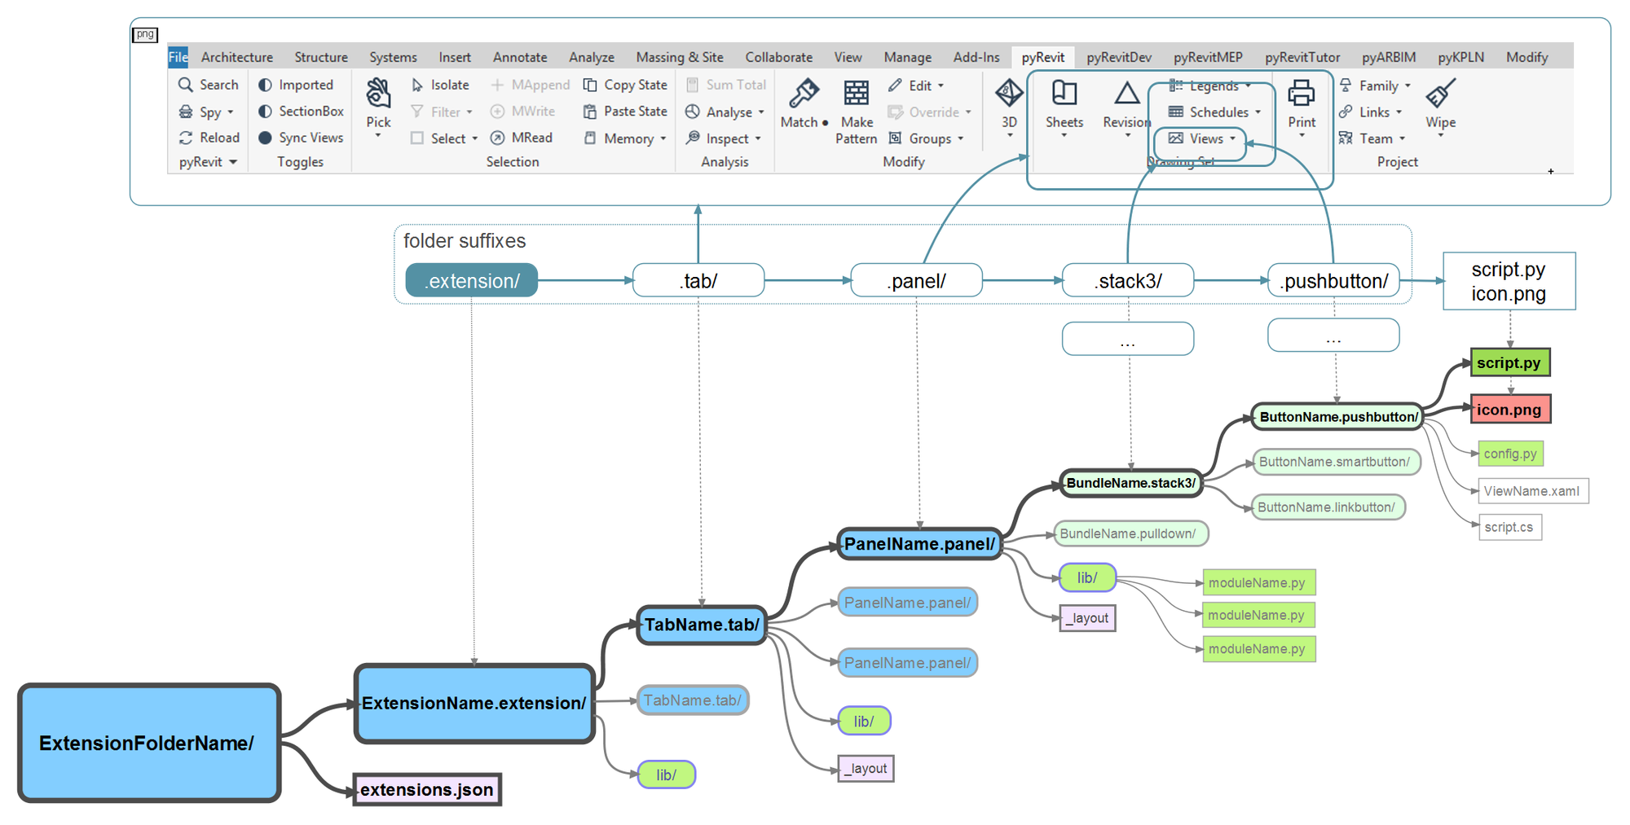Click the Pick selection tool icon

point(378,94)
